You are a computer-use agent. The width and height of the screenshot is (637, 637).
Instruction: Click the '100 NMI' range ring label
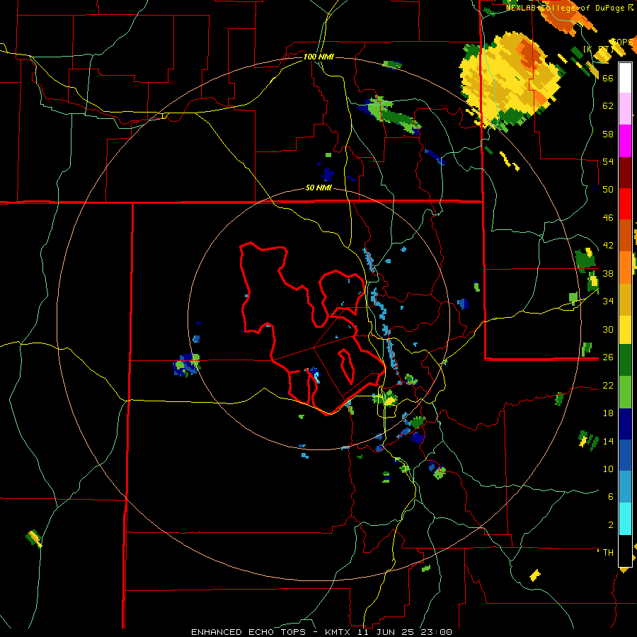(318, 57)
